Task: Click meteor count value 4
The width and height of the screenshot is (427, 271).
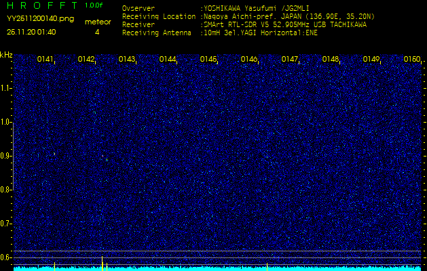Action: pyautogui.click(x=97, y=32)
